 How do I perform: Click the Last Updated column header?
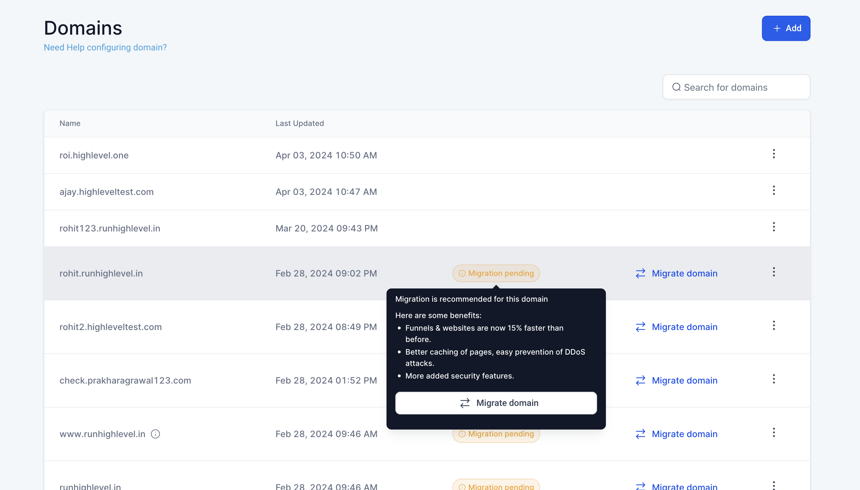point(299,123)
